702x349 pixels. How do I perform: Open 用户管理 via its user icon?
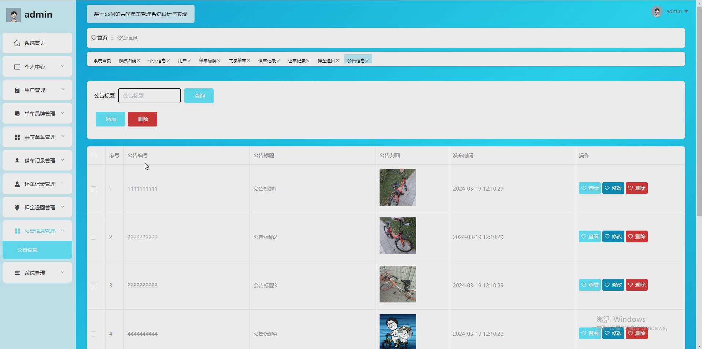[x=17, y=90]
